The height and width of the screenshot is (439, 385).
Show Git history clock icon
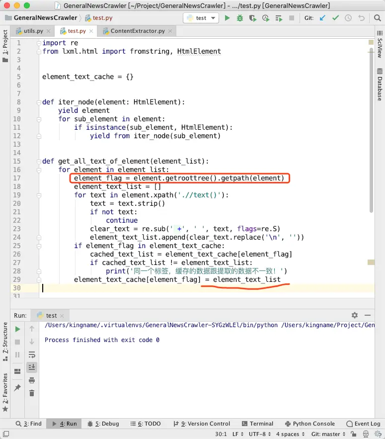click(348, 18)
